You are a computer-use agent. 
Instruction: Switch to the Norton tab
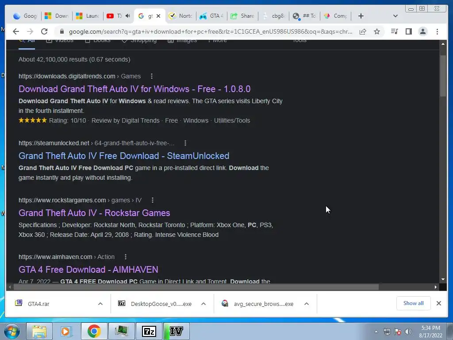180,16
